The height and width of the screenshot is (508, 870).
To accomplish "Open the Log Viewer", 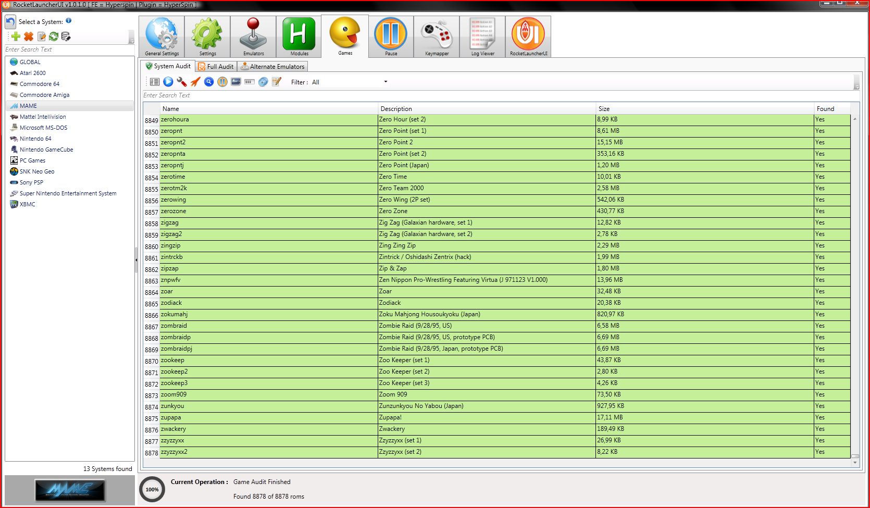I will (482, 36).
